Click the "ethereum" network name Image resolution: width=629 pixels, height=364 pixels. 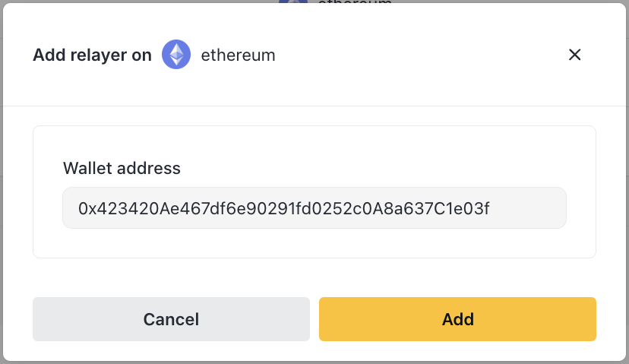click(x=238, y=55)
